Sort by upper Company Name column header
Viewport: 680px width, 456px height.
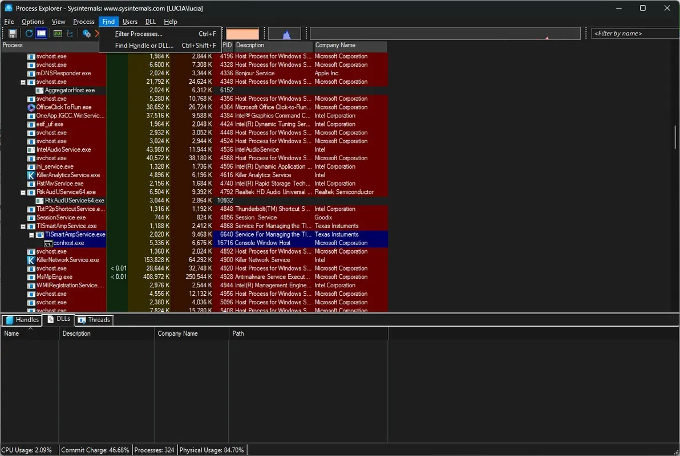tap(350, 45)
